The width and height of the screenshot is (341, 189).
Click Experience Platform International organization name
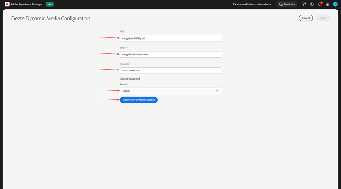click(x=252, y=4)
